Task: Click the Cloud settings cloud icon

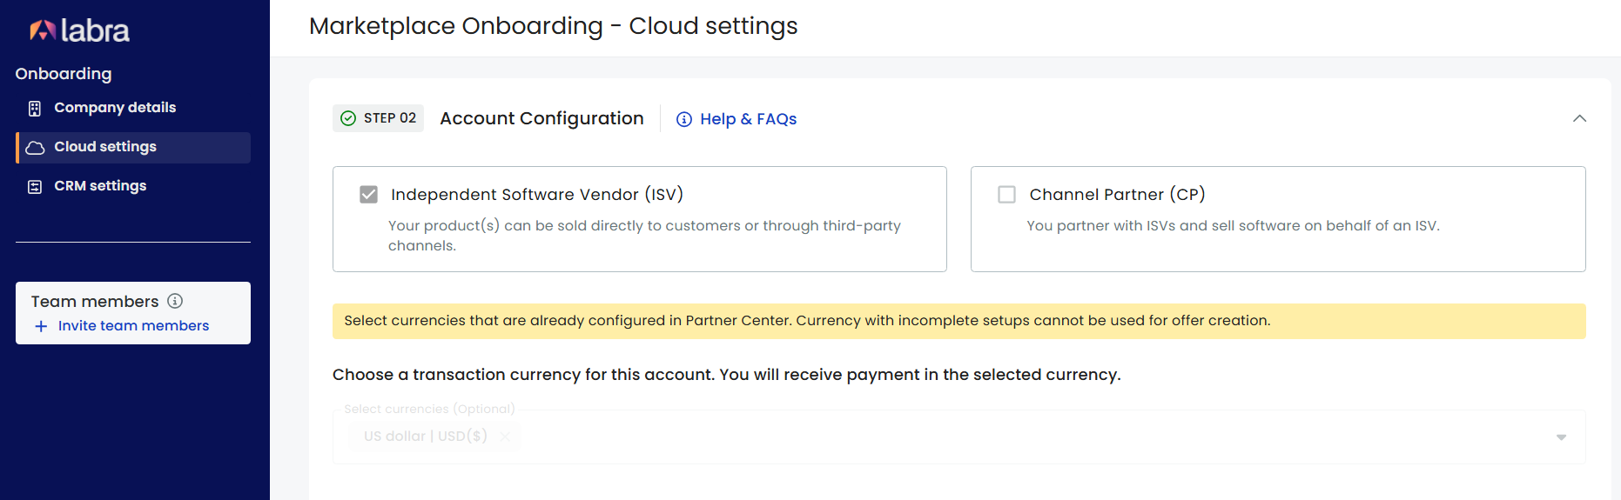Action: point(35,148)
